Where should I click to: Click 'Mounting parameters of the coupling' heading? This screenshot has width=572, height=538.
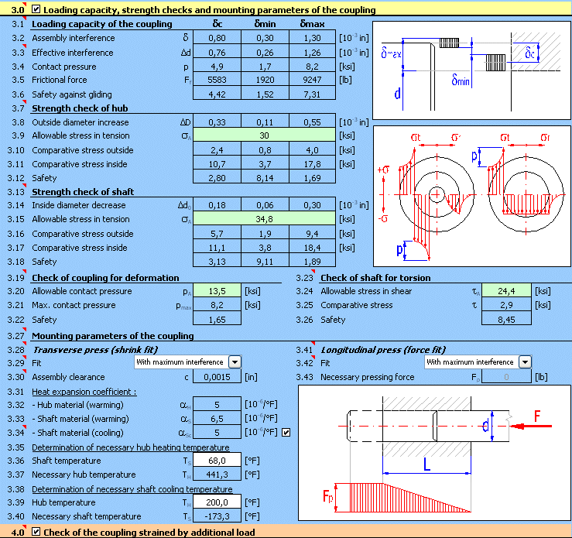point(113,335)
